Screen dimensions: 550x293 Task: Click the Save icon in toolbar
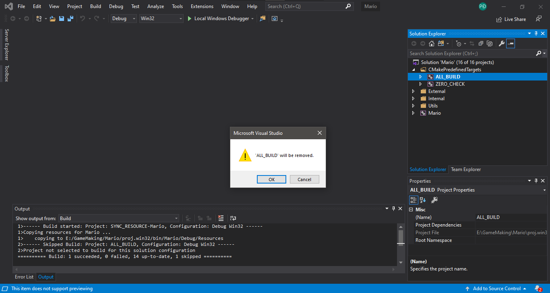(62, 19)
